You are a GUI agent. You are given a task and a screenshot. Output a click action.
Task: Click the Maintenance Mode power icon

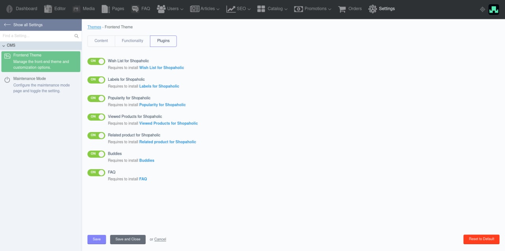click(x=7, y=80)
